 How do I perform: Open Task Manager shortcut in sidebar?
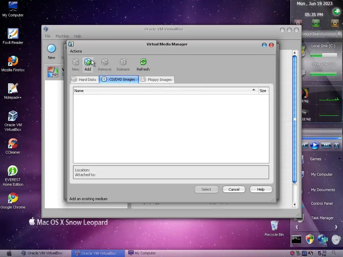[322, 218]
